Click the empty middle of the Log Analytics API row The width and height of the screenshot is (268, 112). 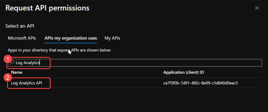click(x=105, y=83)
